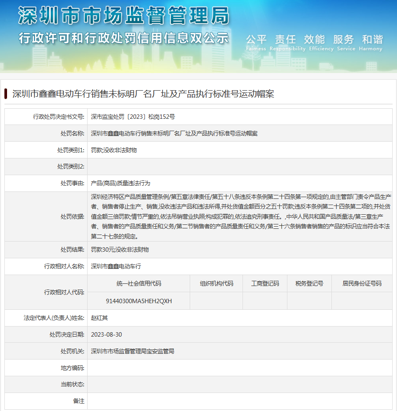
Task: Click the 组织机构代码 column header
Action: 217,283
